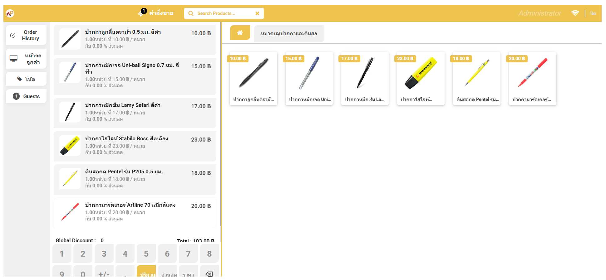Screen dimensions: 606x280
Task: Tap numpad key 6
Action: pos(167,253)
